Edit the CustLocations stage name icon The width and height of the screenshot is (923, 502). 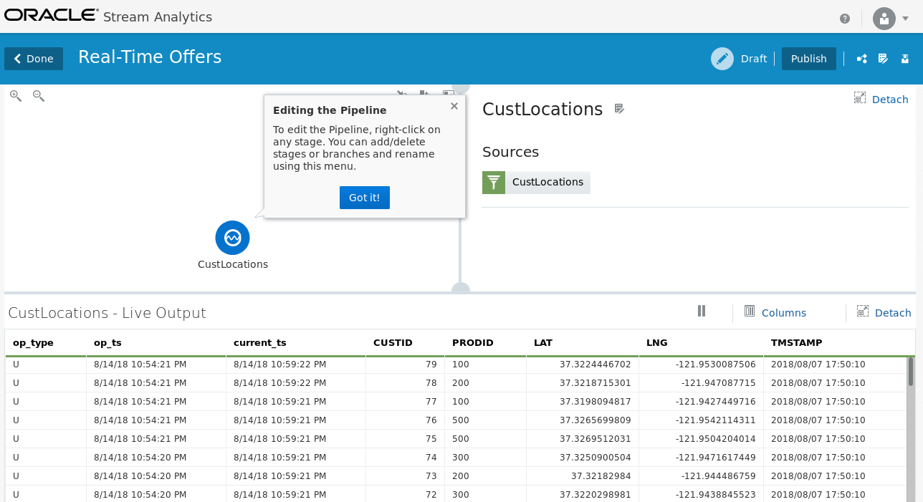coord(620,109)
